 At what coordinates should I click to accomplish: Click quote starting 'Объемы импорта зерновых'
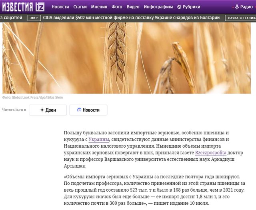[154, 190]
